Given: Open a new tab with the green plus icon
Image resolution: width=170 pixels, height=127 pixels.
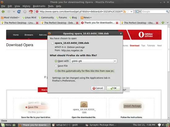Looking at the screenshot, I should click(163, 22).
